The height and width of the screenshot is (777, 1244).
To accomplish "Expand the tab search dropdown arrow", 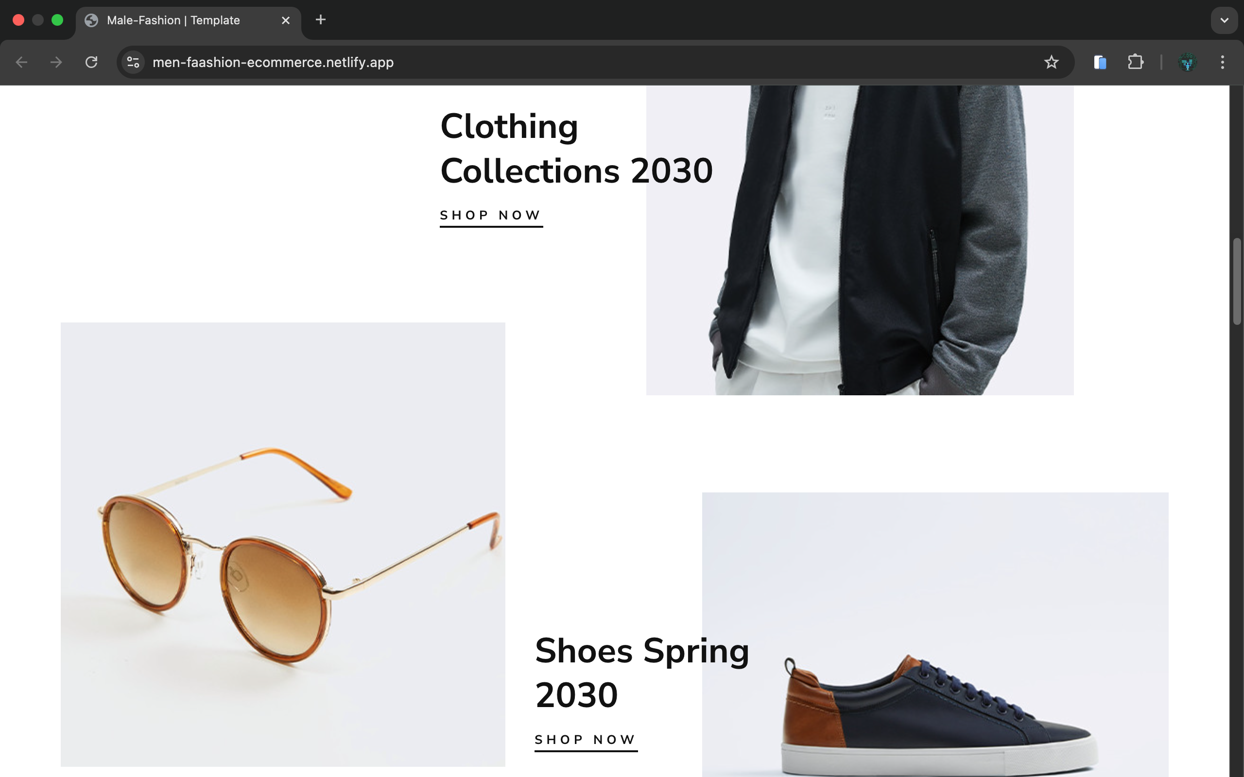I will [1225, 20].
